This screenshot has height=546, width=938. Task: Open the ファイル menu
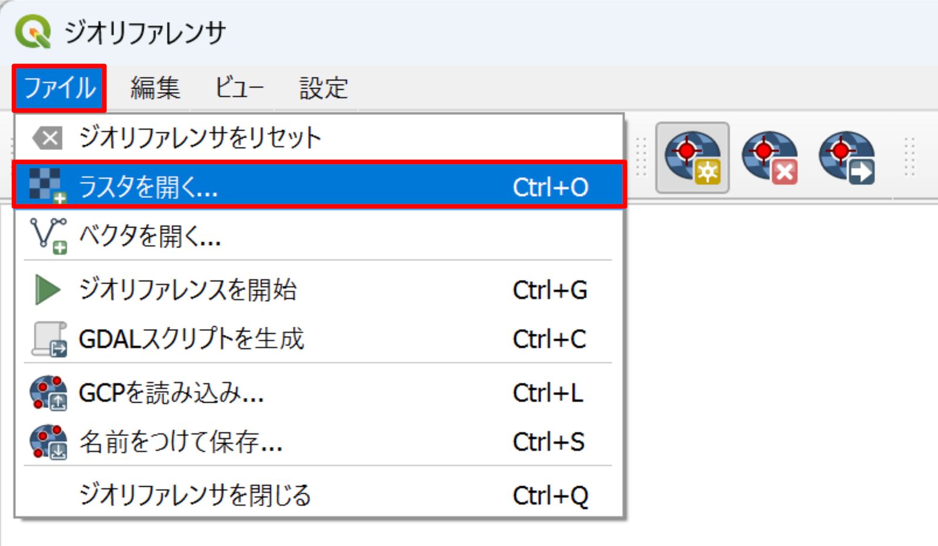coord(59,88)
